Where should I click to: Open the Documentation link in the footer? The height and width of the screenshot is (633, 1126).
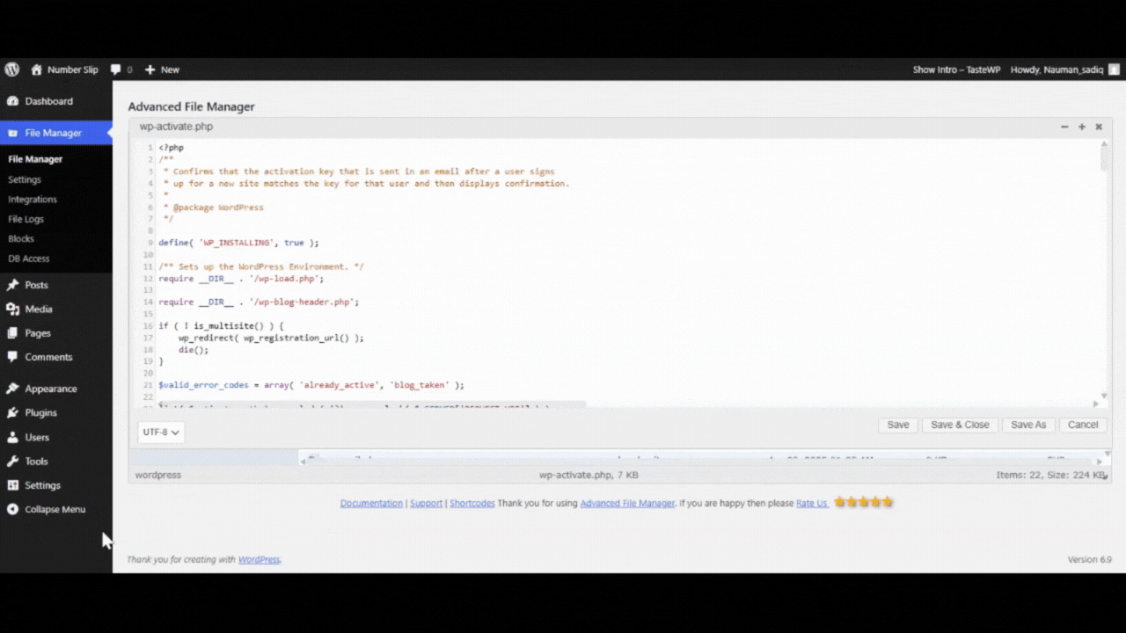(x=371, y=503)
